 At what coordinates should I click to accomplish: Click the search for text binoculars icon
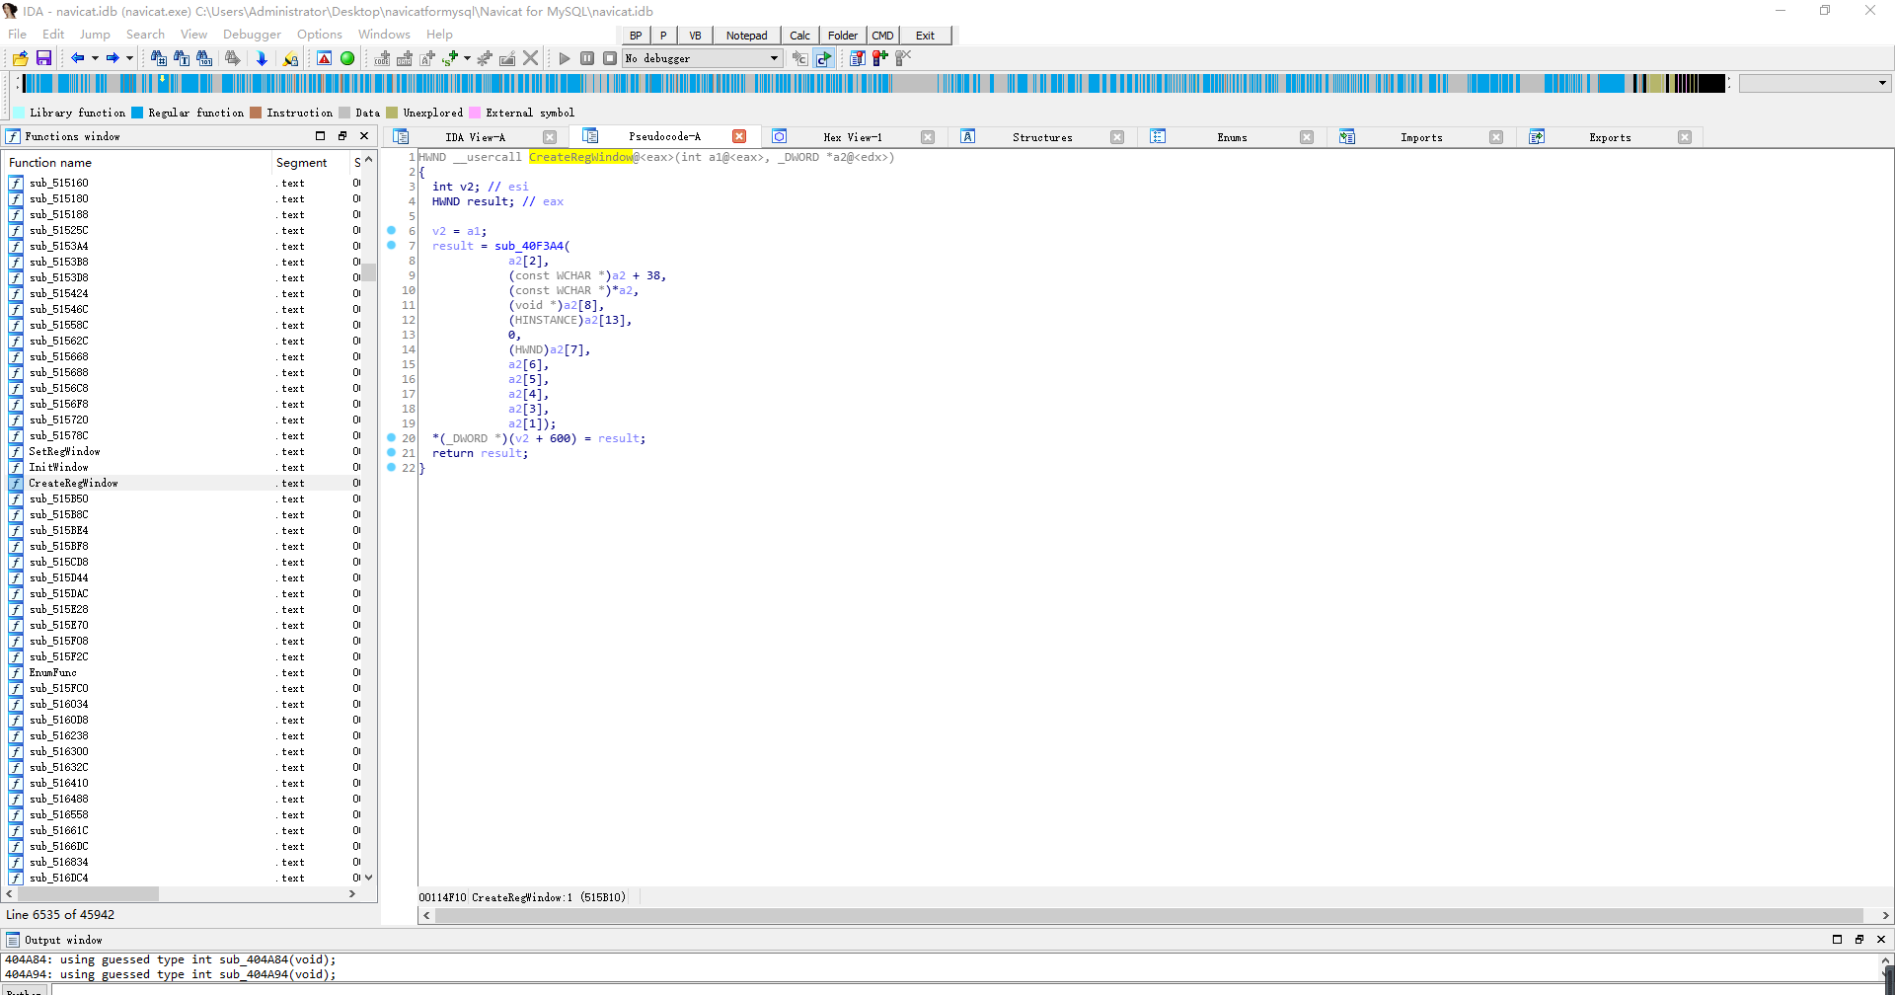pos(182,58)
